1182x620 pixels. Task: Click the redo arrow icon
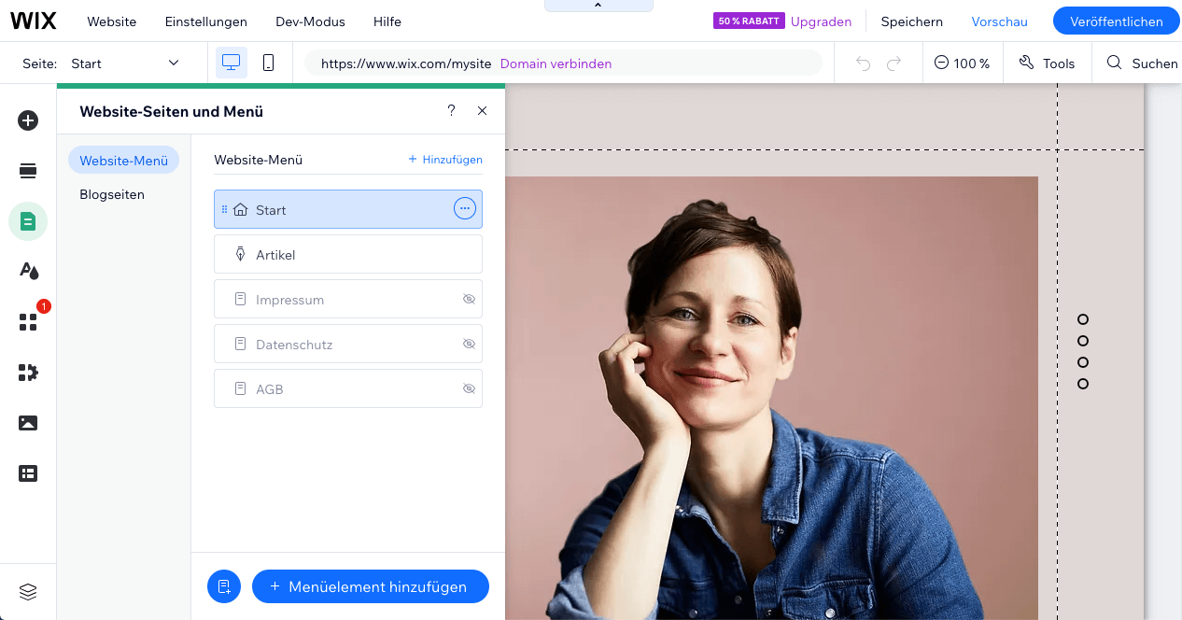(x=894, y=63)
